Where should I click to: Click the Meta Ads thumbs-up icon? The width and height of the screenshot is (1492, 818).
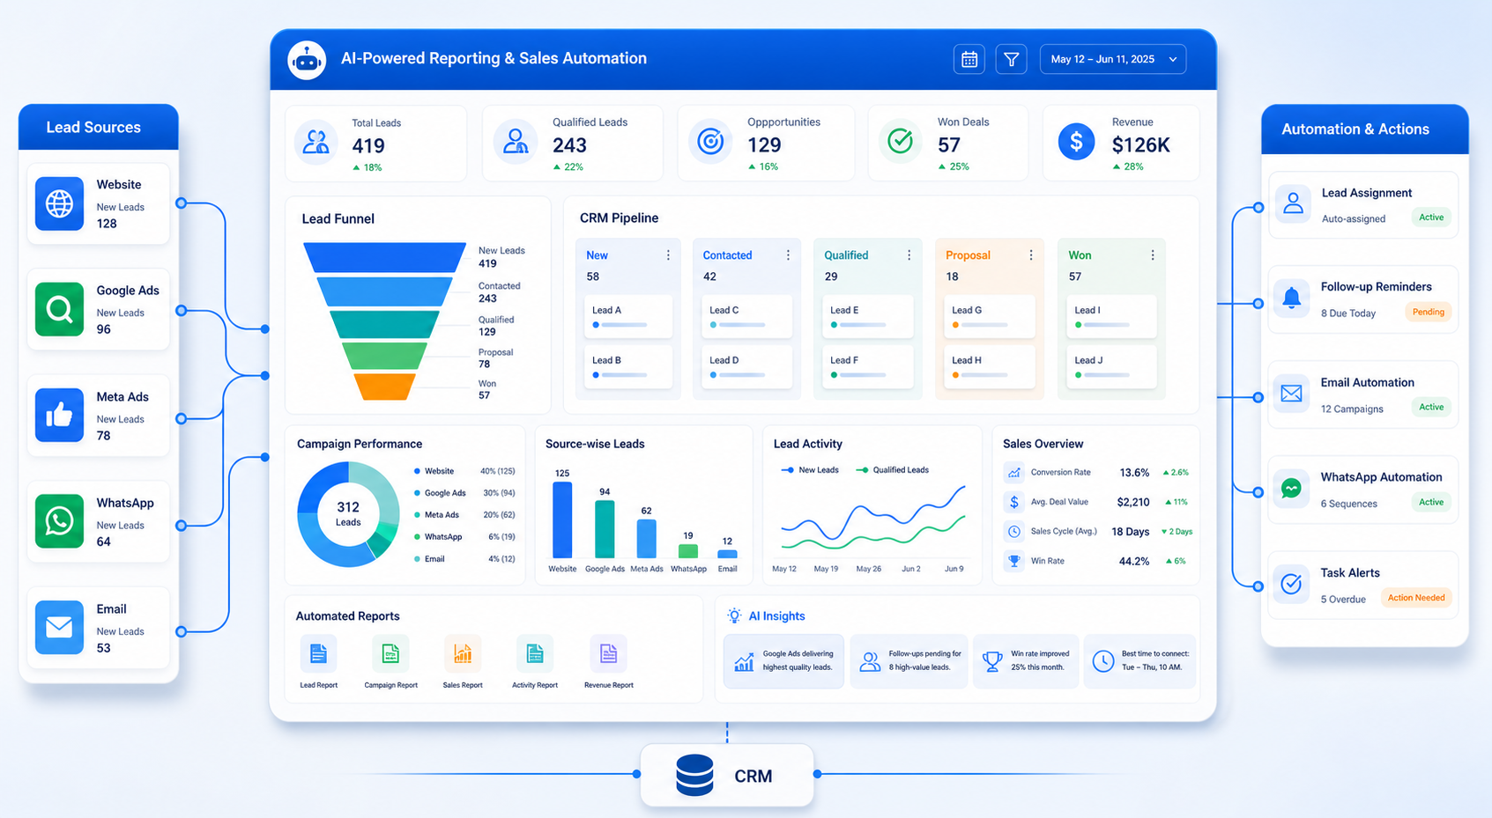(59, 415)
